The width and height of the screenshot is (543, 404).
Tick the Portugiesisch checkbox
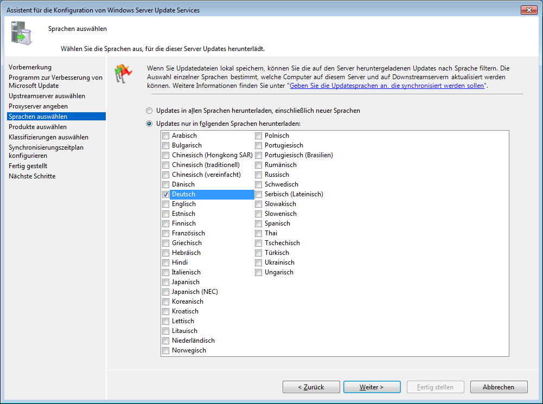point(258,145)
